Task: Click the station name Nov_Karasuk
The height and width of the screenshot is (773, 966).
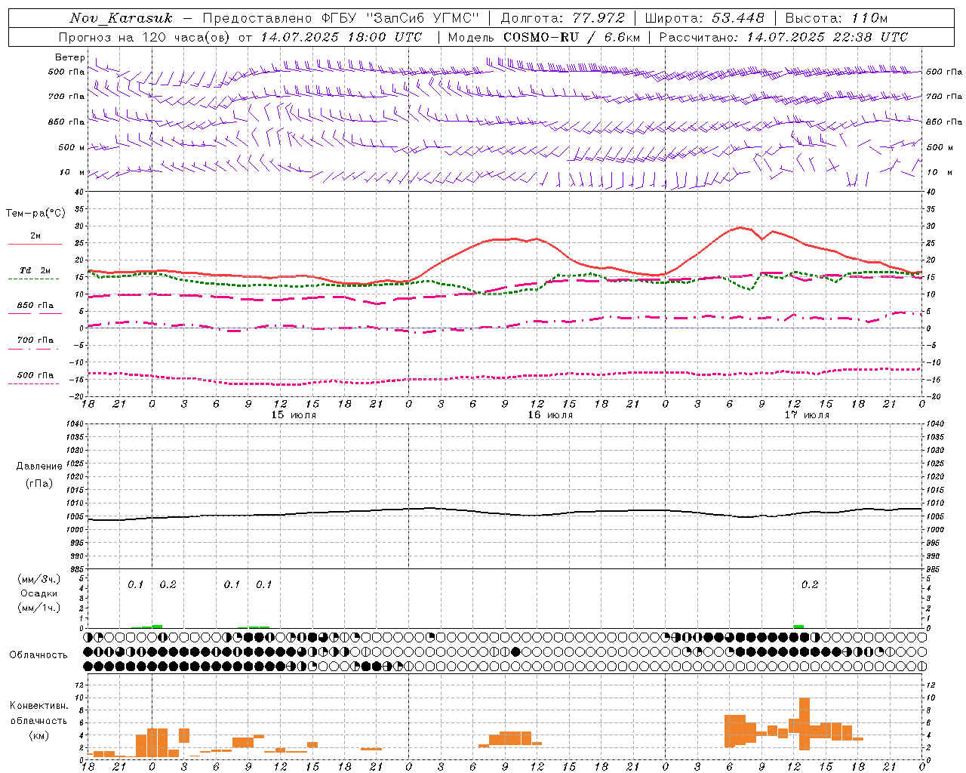Action: click(x=121, y=18)
